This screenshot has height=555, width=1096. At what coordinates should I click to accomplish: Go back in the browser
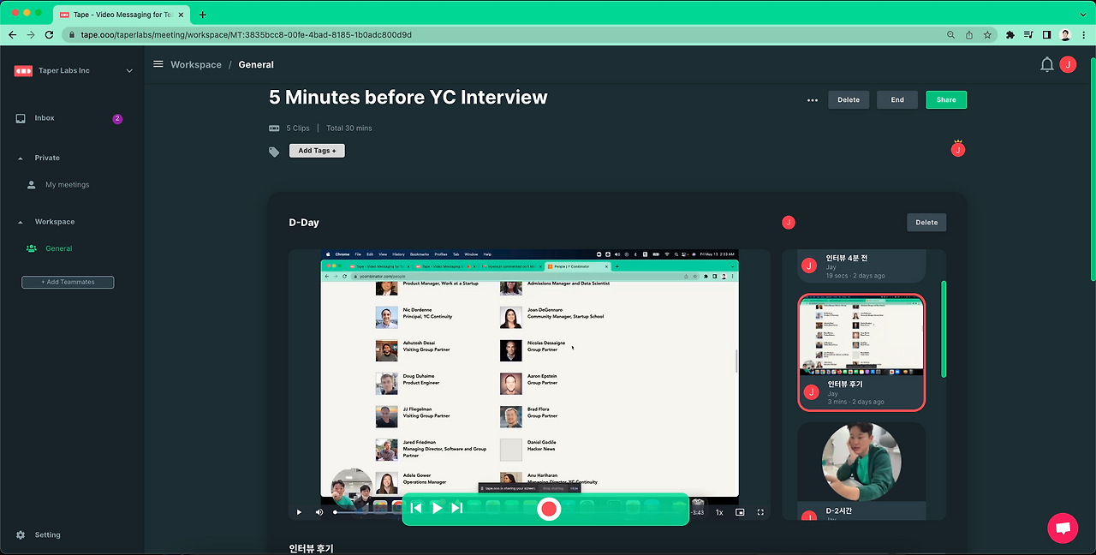tap(12, 34)
